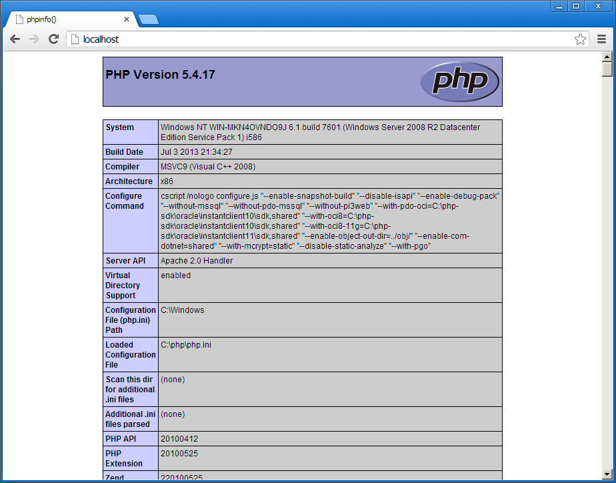
Task: Click the cscript /nologo configure.js command text
Action: click(x=330, y=221)
